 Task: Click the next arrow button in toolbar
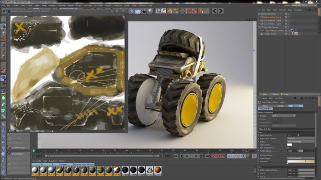(x=220, y=11)
